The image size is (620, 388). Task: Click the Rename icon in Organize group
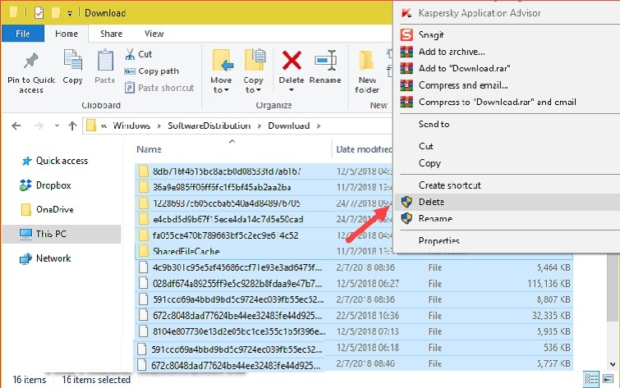coord(325,62)
